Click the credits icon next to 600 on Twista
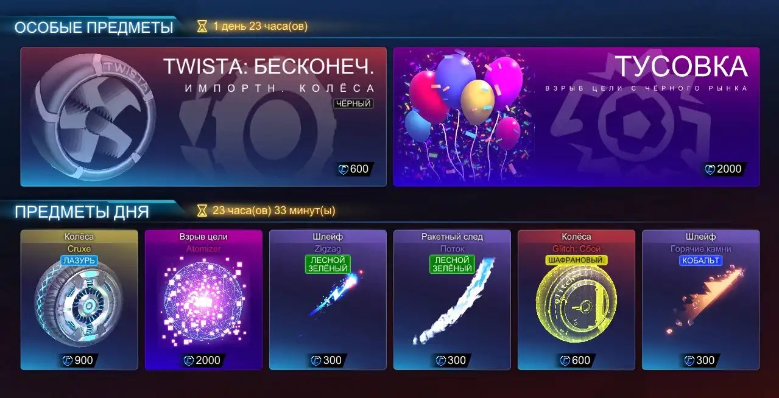Image resolution: width=779 pixels, height=398 pixels. [x=344, y=169]
